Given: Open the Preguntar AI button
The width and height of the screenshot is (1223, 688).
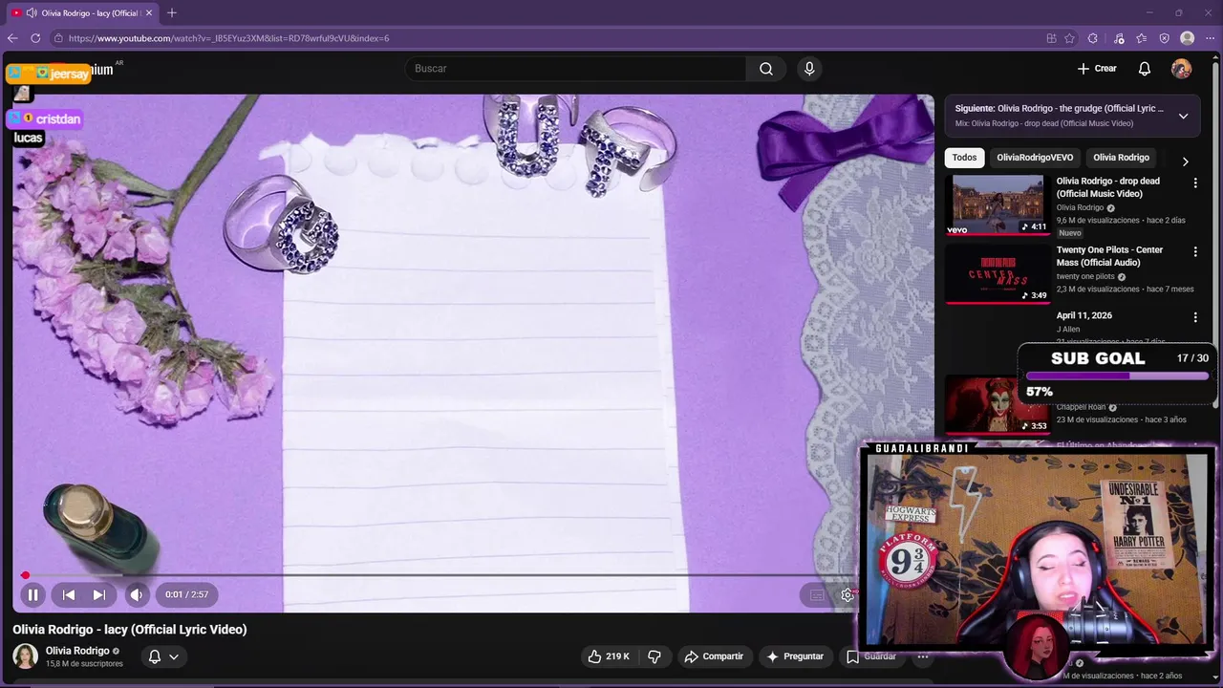Looking at the screenshot, I should [x=795, y=656].
